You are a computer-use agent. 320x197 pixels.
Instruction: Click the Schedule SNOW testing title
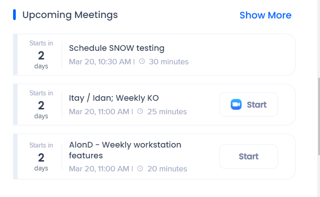(117, 48)
